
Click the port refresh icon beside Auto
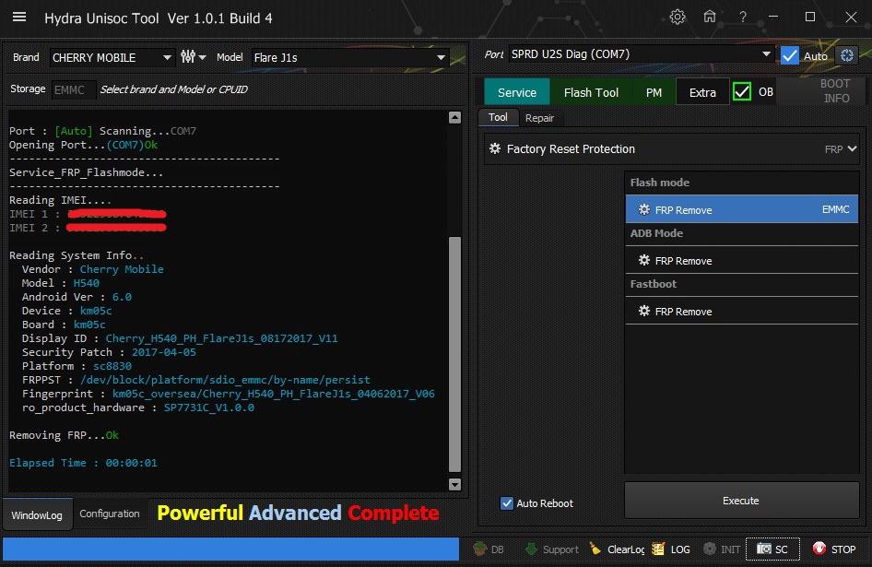click(x=847, y=55)
